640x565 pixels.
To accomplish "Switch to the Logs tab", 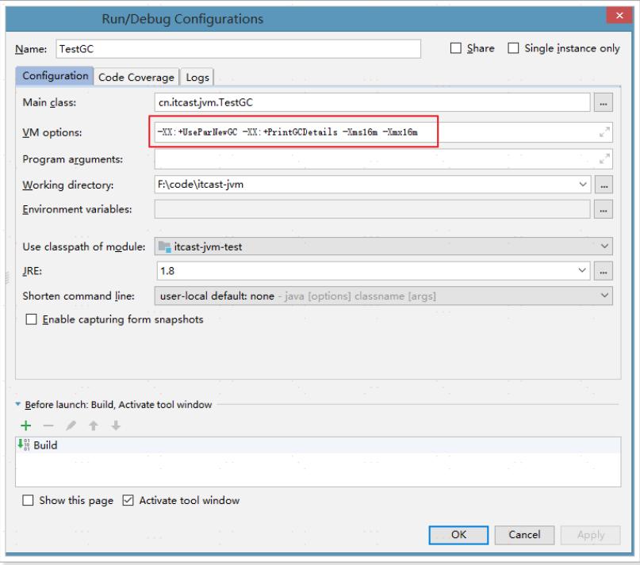I will pos(197,77).
